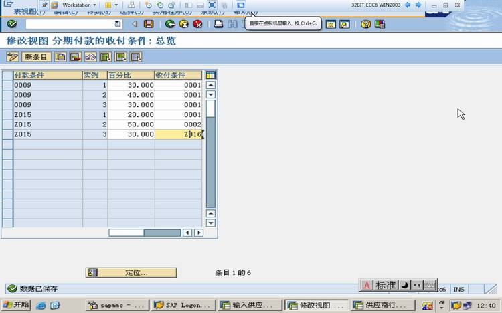
Task: Click the table settings icon above scrollbar
Action: (x=210, y=75)
